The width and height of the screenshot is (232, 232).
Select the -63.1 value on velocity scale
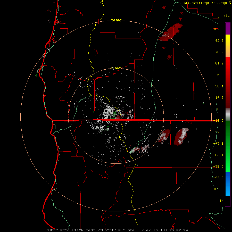[x=218, y=155]
